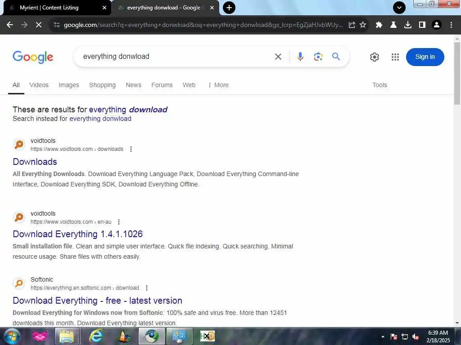Open search Tools options
The image size is (461, 345).
(380, 85)
